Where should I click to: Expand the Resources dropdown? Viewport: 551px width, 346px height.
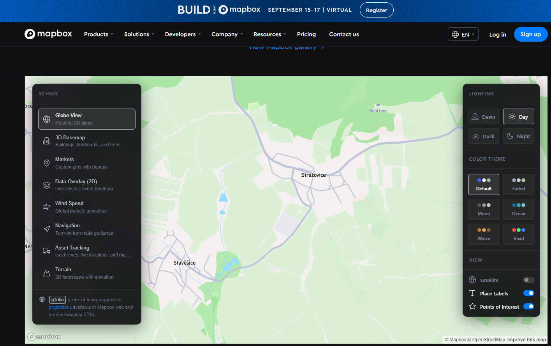[270, 34]
